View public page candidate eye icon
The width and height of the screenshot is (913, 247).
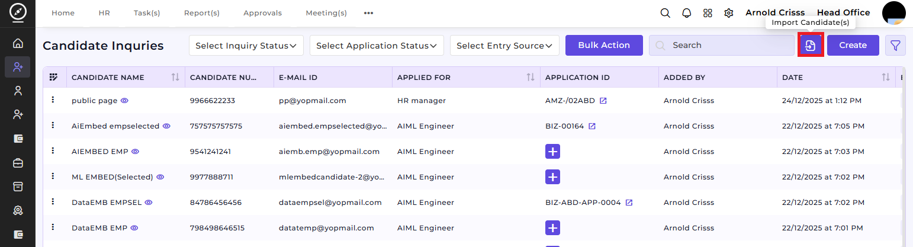[x=124, y=101]
